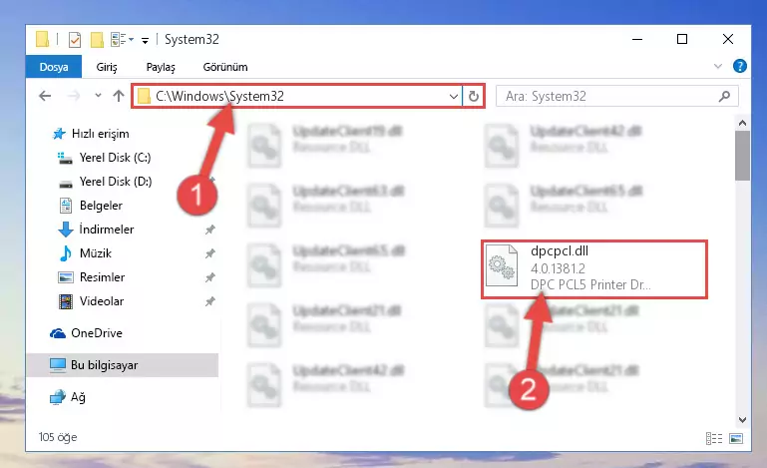Expand the ribbon with the chevron

pos(717,66)
